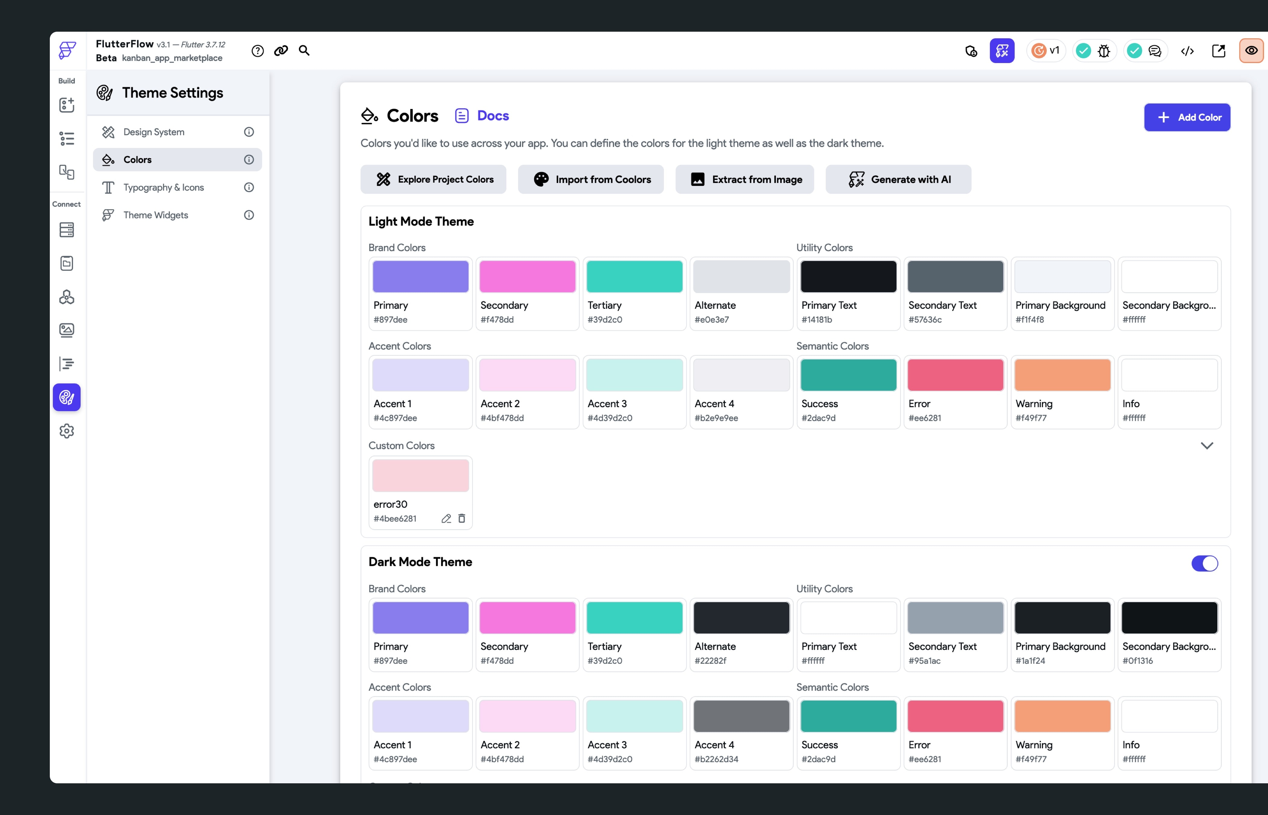Toggle the Dark Mode Theme switch

pos(1204,564)
